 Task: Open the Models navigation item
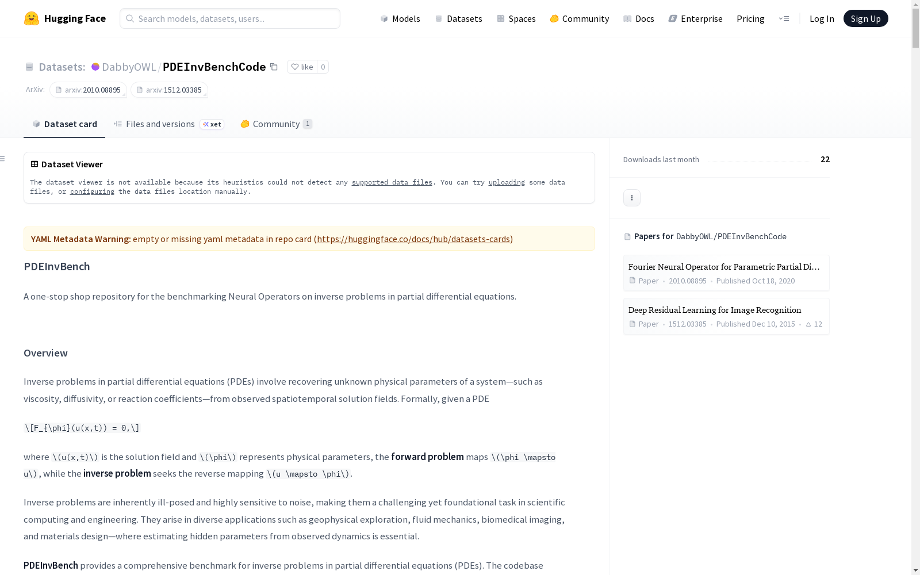click(x=400, y=18)
